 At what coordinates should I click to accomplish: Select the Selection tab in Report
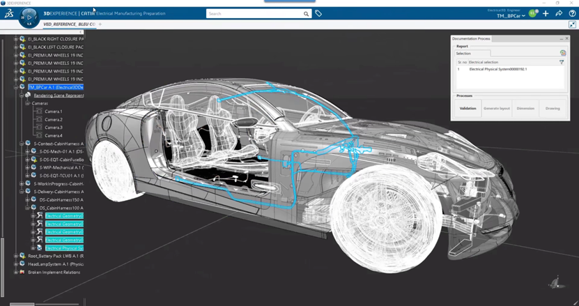(472, 54)
